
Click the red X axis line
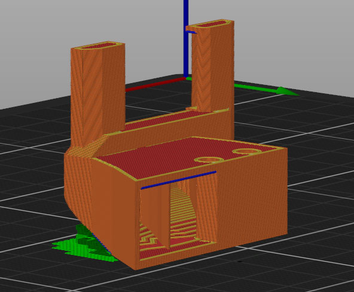(156, 85)
